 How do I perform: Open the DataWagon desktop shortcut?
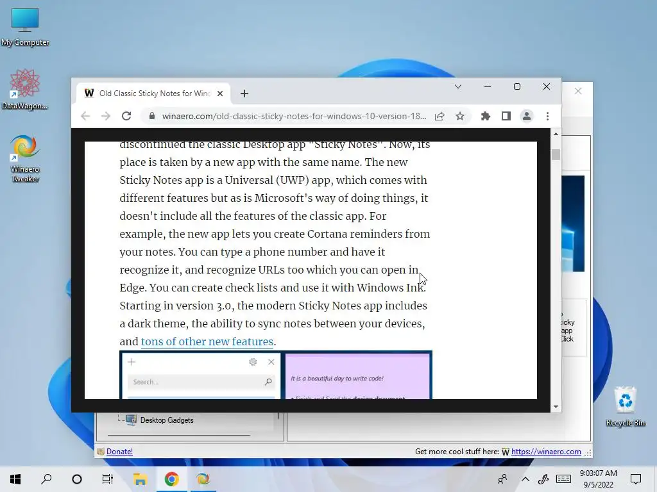pyautogui.click(x=25, y=90)
